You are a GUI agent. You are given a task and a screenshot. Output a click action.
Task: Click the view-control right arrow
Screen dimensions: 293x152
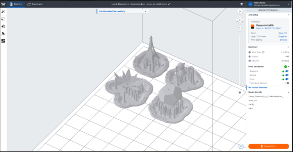tap(242, 20)
